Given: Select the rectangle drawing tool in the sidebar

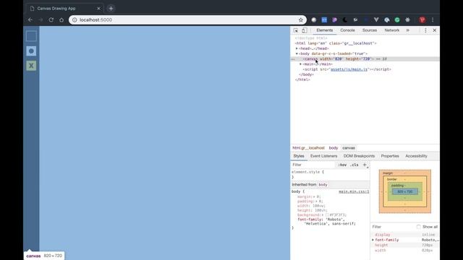Looking at the screenshot, I should click(x=31, y=36).
